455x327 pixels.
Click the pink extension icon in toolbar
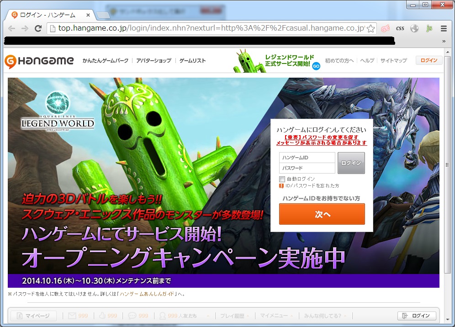(x=386, y=28)
